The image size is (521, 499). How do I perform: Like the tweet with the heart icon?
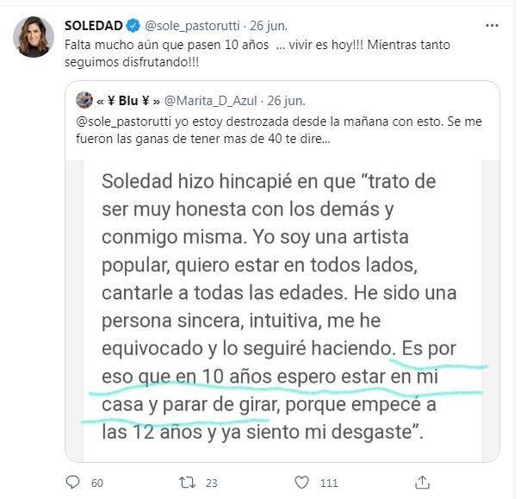(302, 482)
